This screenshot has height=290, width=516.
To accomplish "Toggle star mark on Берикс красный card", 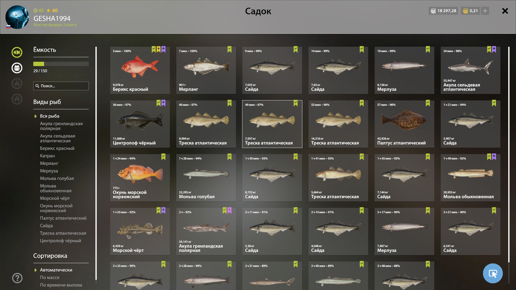I will [x=159, y=49].
